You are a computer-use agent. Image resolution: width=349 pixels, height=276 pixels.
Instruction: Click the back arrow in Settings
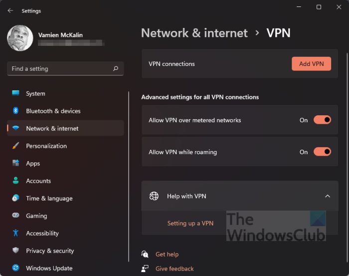tap(10, 10)
